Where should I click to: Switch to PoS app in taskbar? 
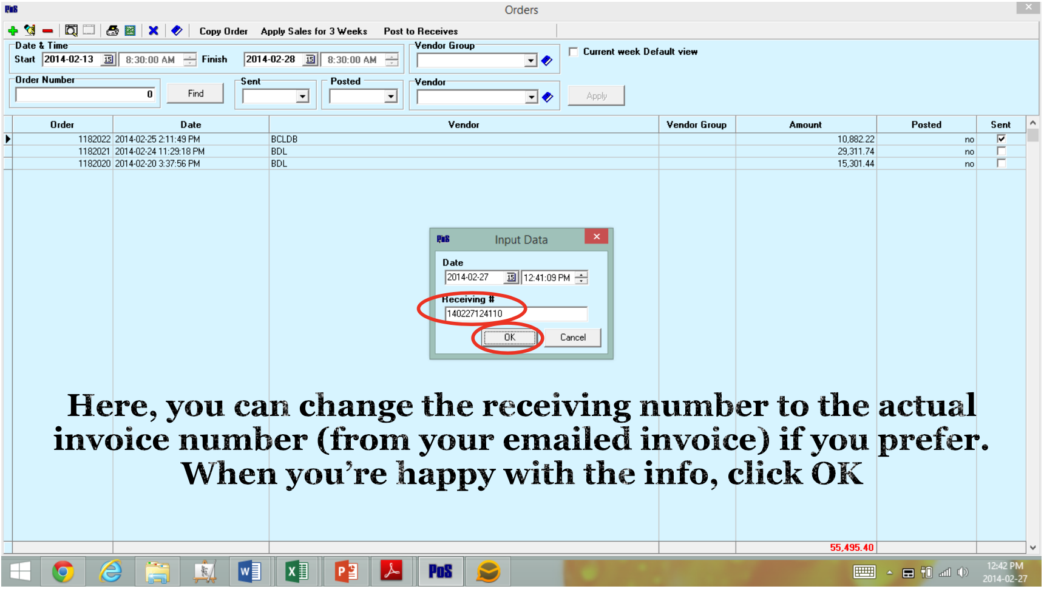coord(441,572)
